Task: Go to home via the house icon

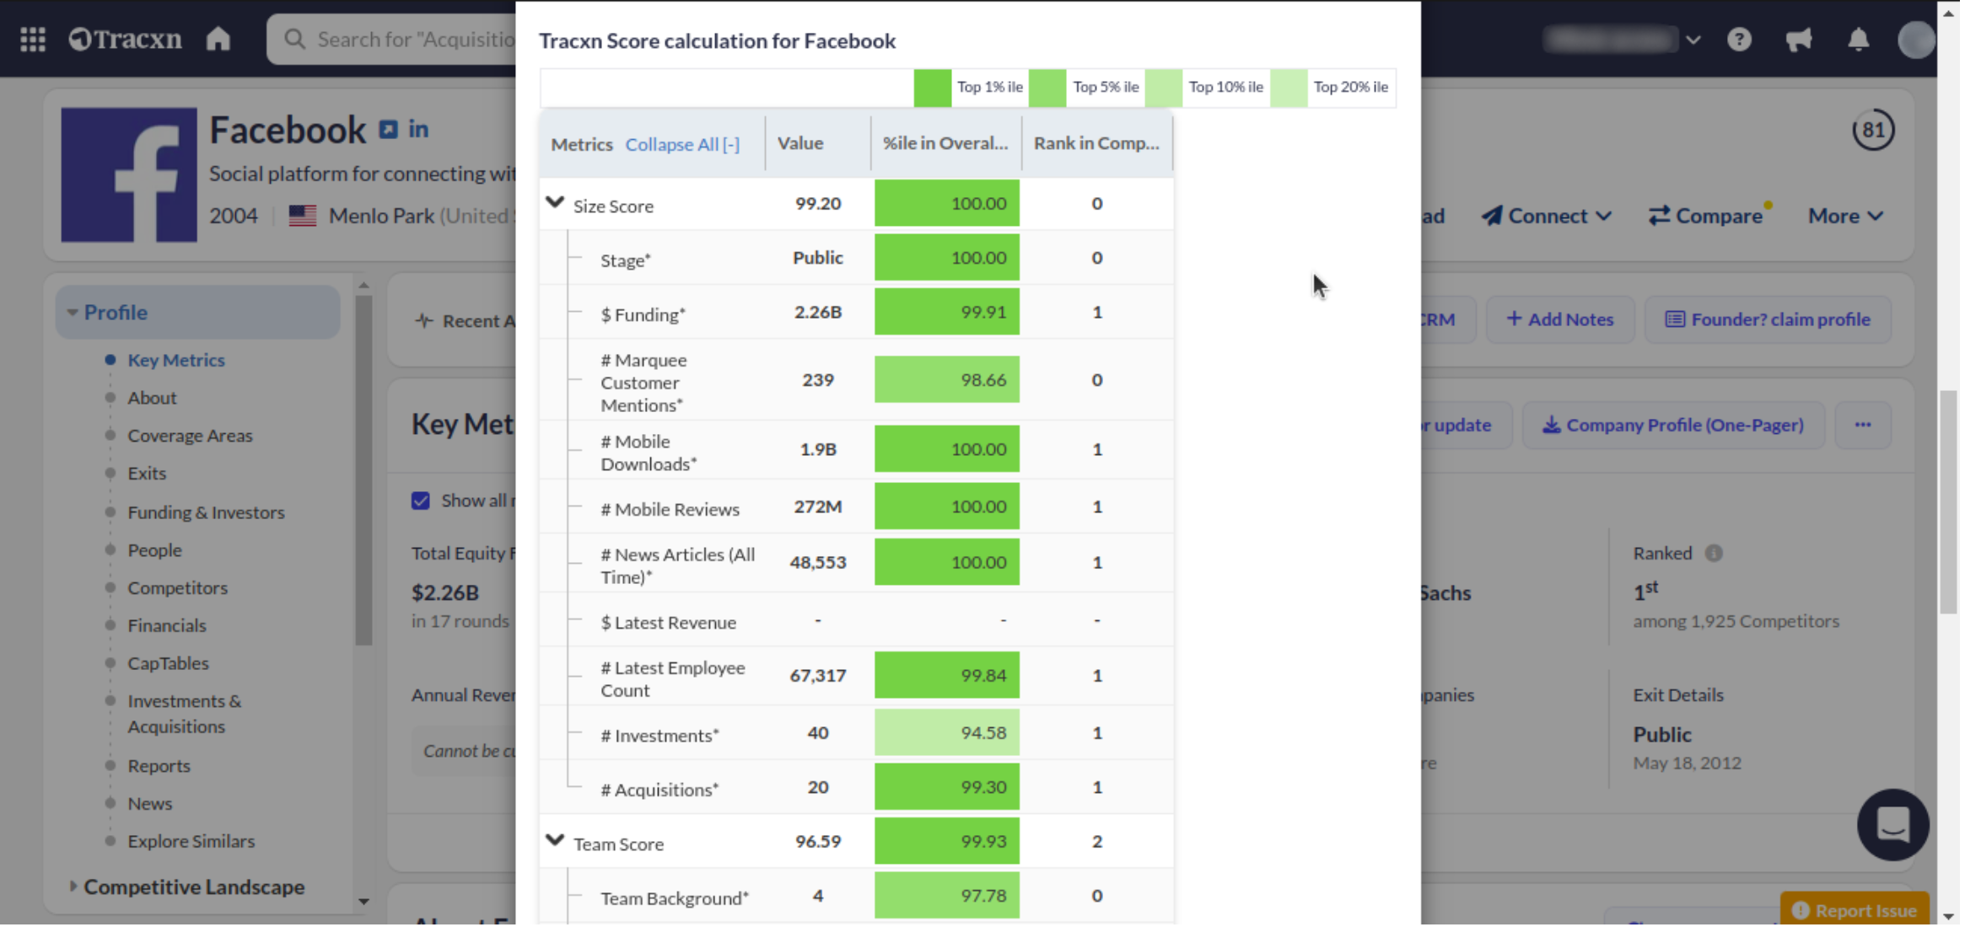Action: click(x=218, y=40)
